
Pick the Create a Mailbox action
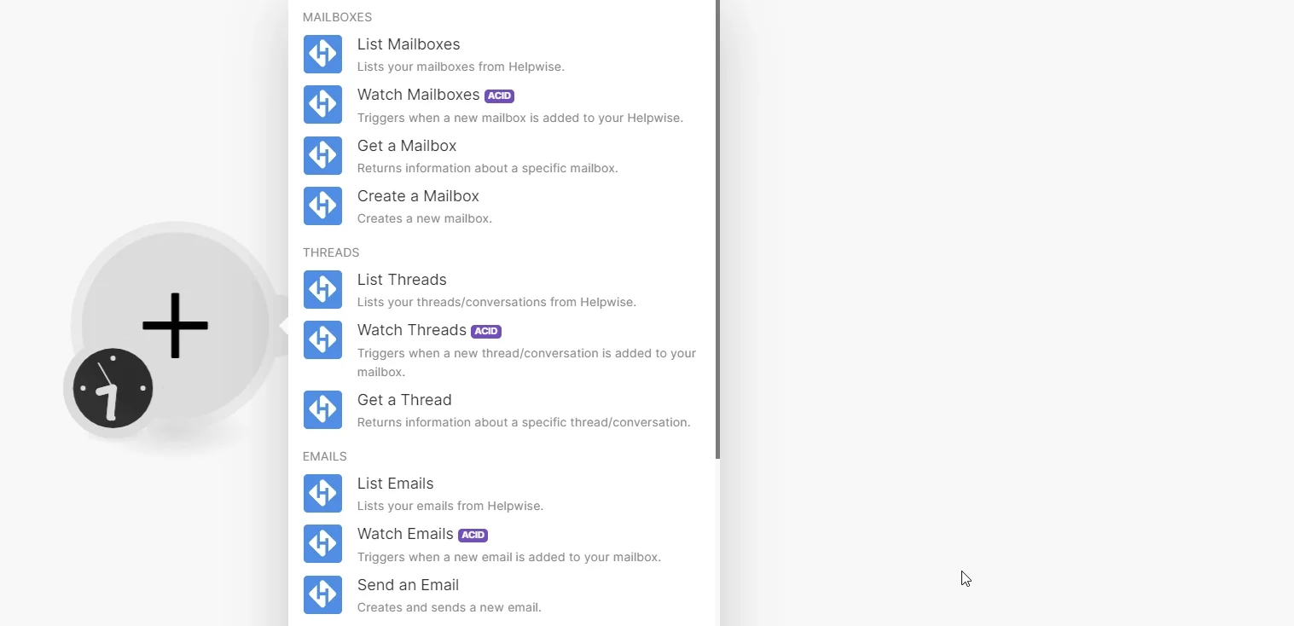[503, 206]
